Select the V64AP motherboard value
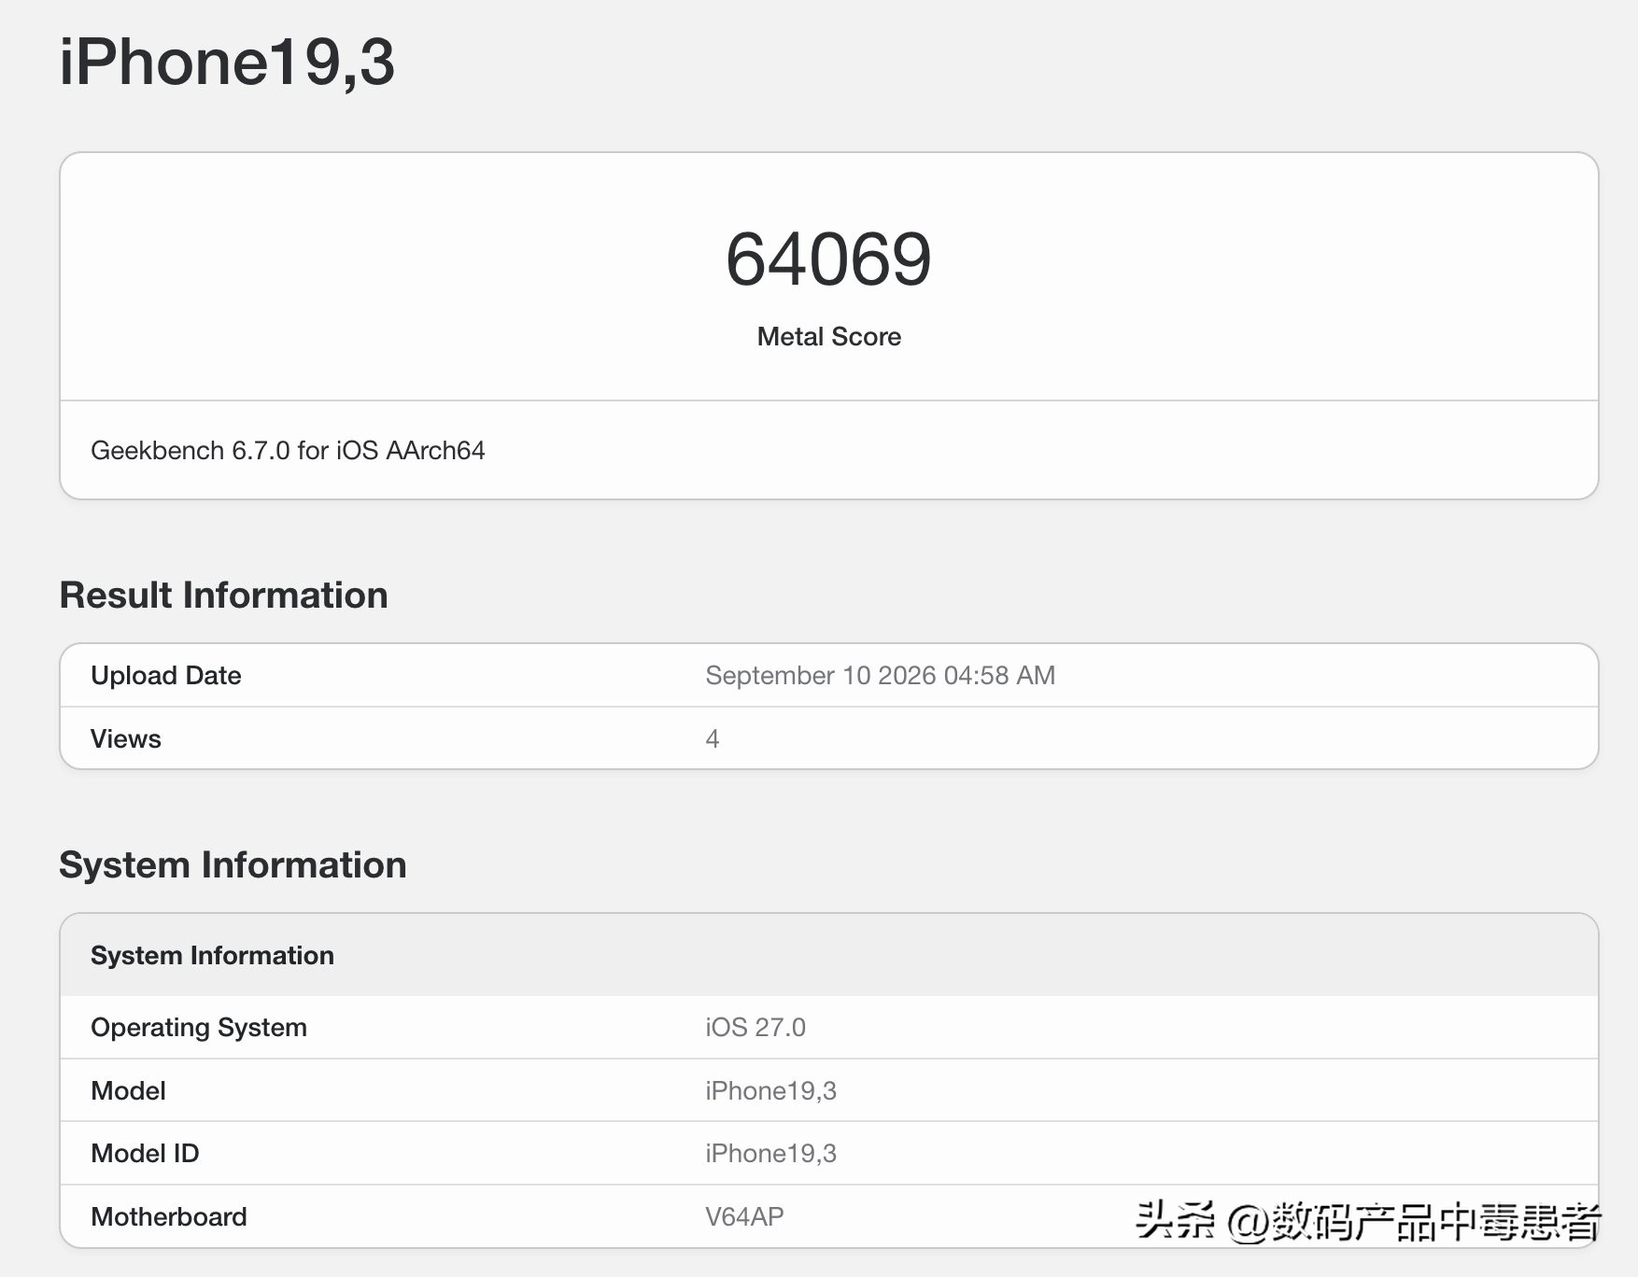The width and height of the screenshot is (1638, 1277). coord(744,1216)
